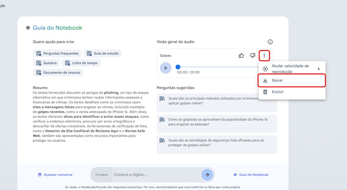This screenshot has width=347, height=190.
Task: Click the Baixar download icon
Action: [x=265, y=81]
